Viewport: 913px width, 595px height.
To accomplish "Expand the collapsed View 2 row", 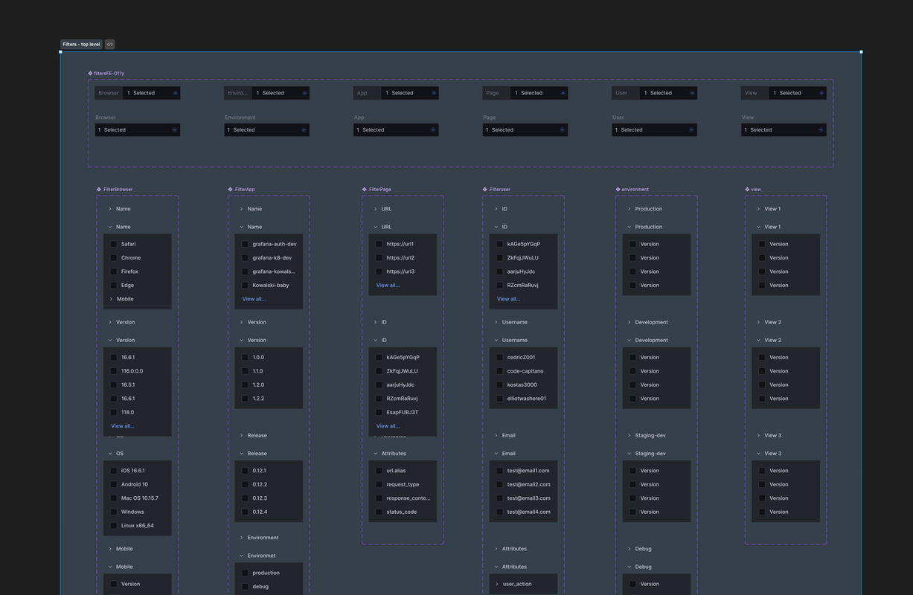I will coord(758,322).
